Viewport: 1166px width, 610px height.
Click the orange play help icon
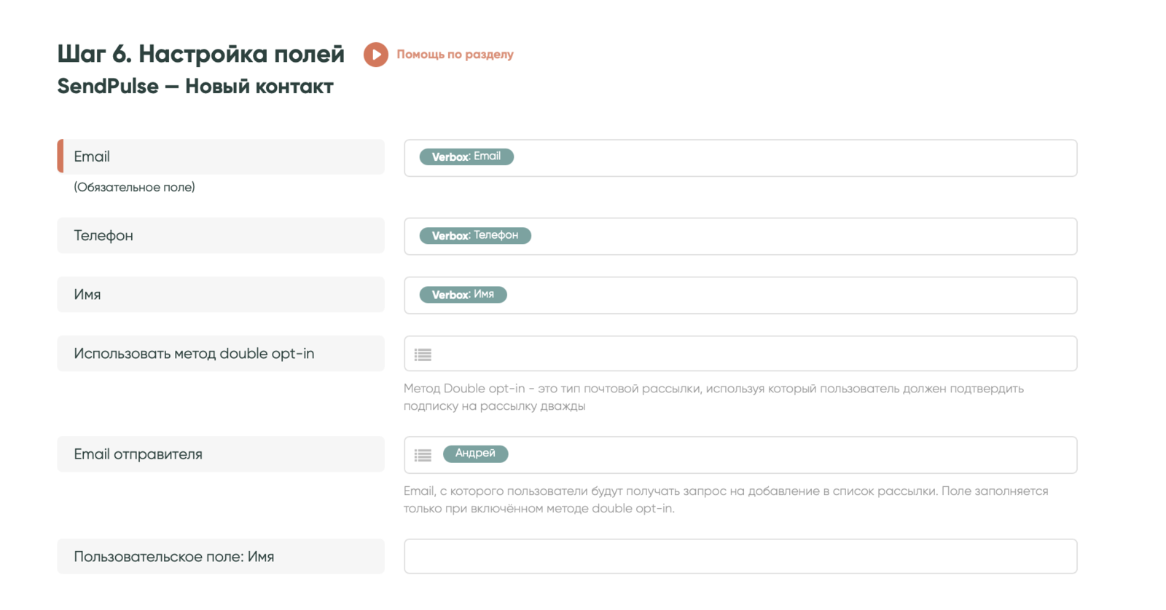[375, 55]
